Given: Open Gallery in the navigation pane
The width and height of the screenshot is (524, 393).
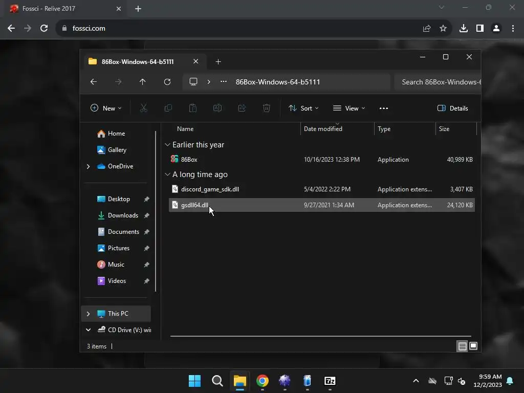Looking at the screenshot, I should (116, 150).
